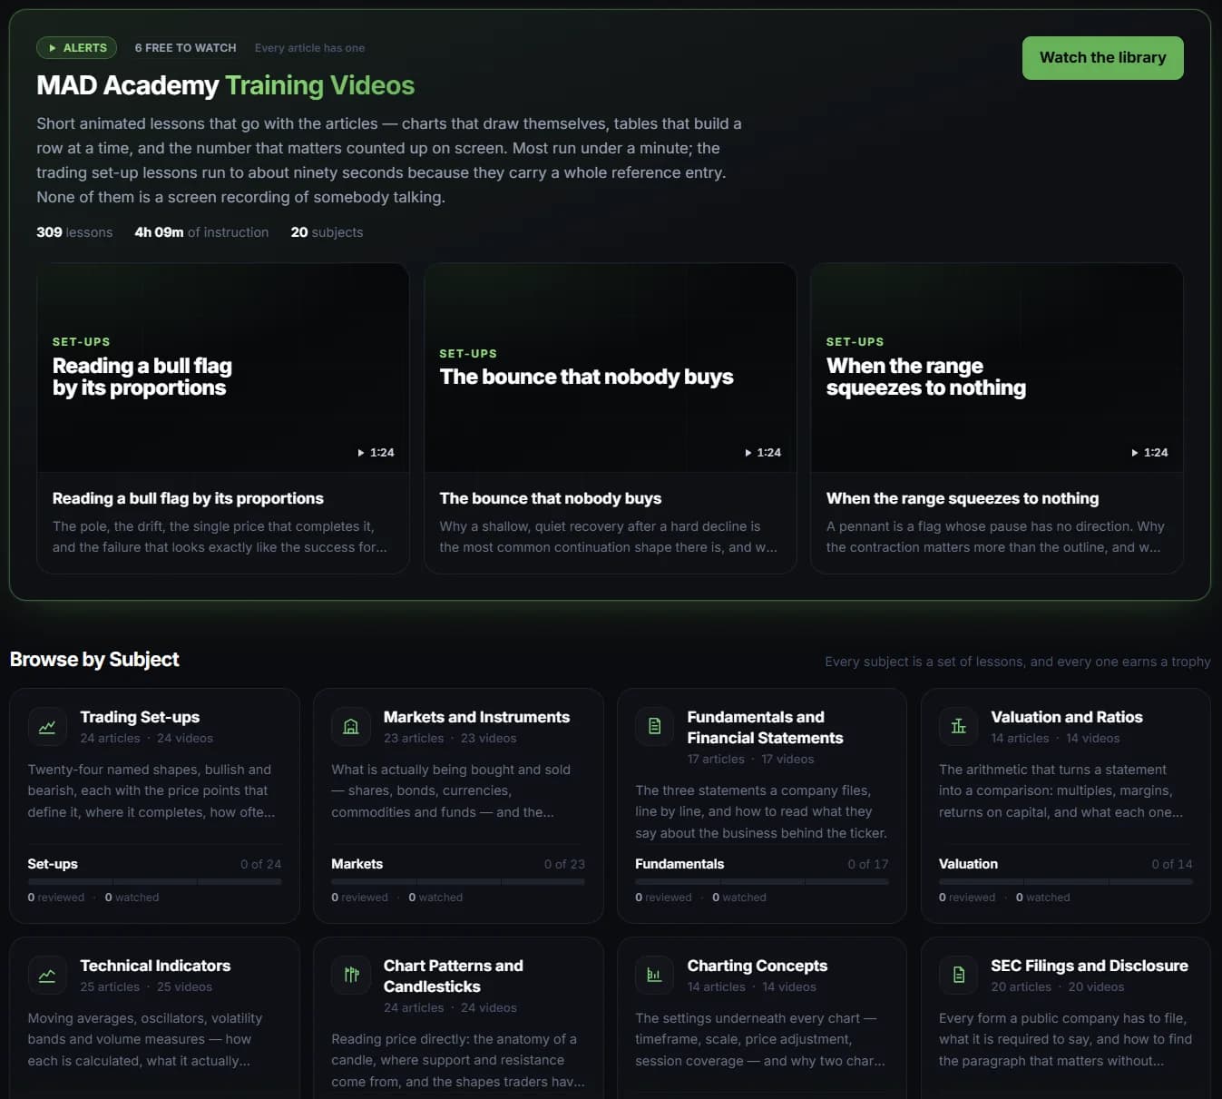Click the Fundamentals progress bar
Screen dimensions: 1222x1099
coord(762,881)
